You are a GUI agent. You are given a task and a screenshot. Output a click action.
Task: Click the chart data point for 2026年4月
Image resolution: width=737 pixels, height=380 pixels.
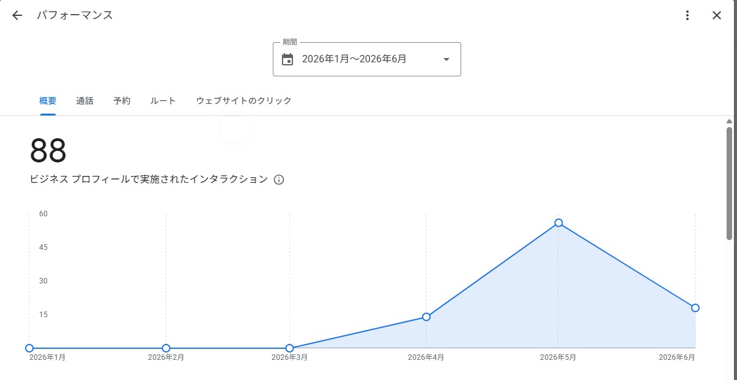(x=426, y=316)
